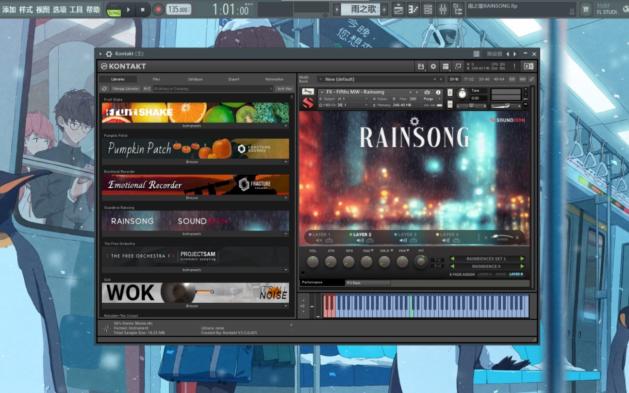Set X-Fade assign to None
Screen dimensions: 629x393
[500, 274]
